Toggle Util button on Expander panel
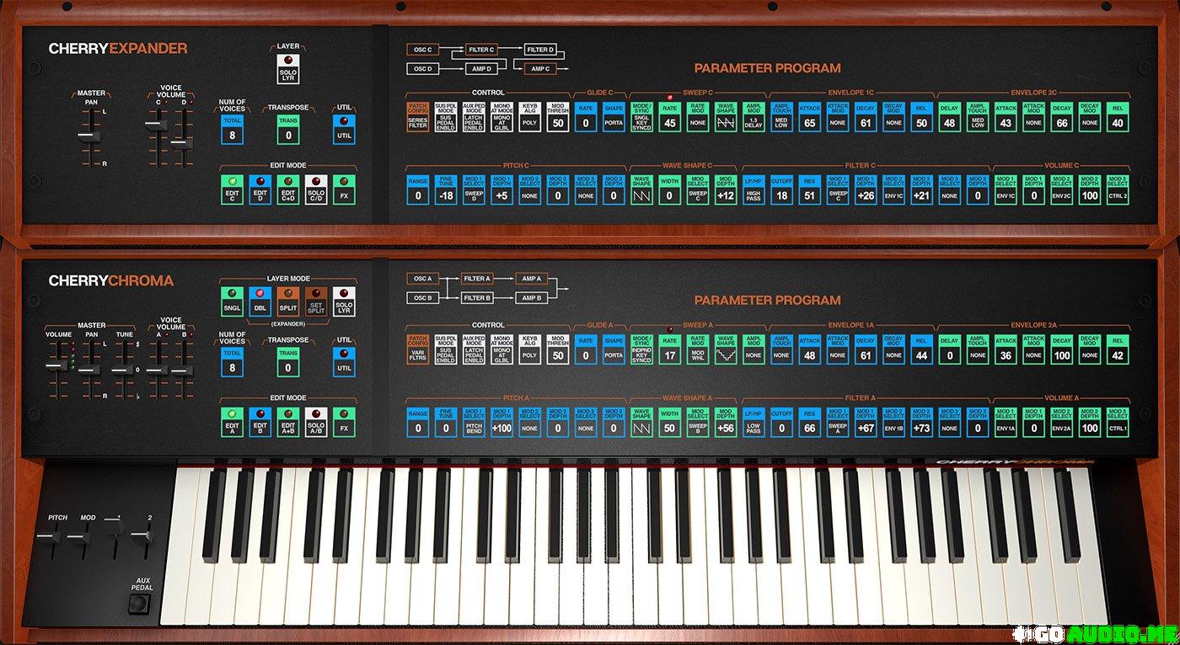The image size is (1180, 645). pos(344,130)
